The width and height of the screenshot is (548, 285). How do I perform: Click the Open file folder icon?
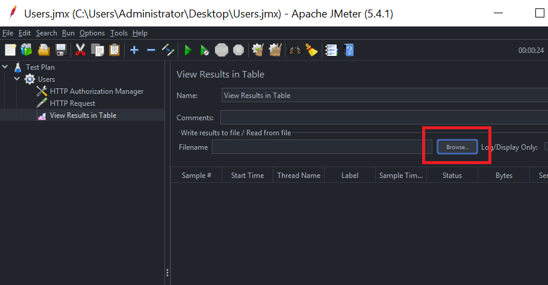[x=44, y=51]
